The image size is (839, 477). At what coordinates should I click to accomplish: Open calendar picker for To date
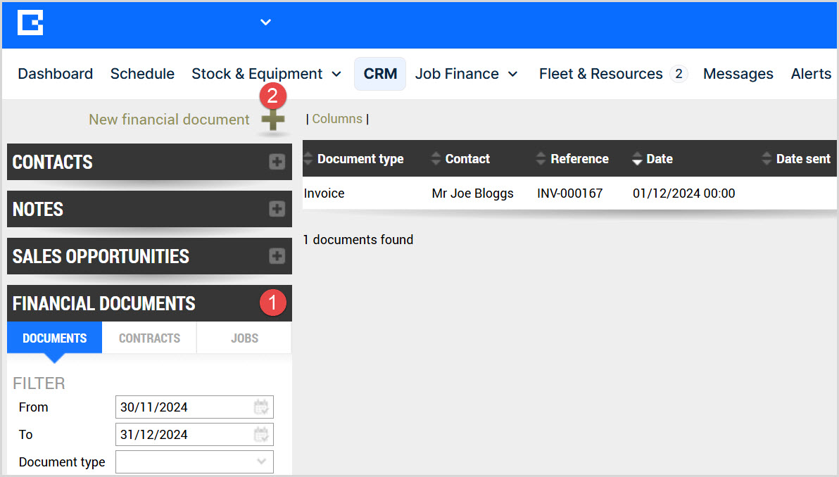[261, 435]
